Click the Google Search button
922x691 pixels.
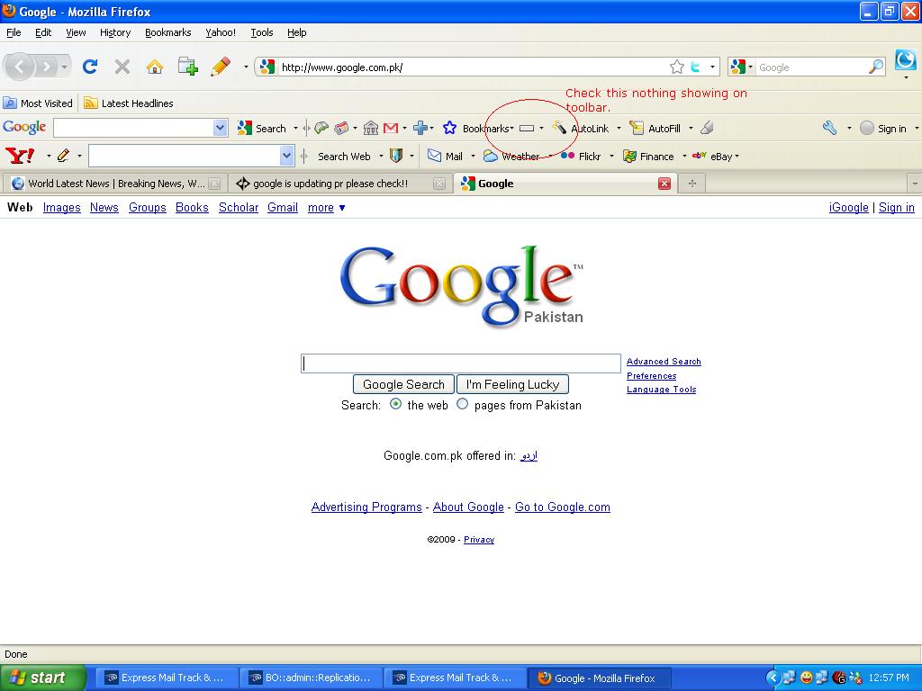coord(403,384)
